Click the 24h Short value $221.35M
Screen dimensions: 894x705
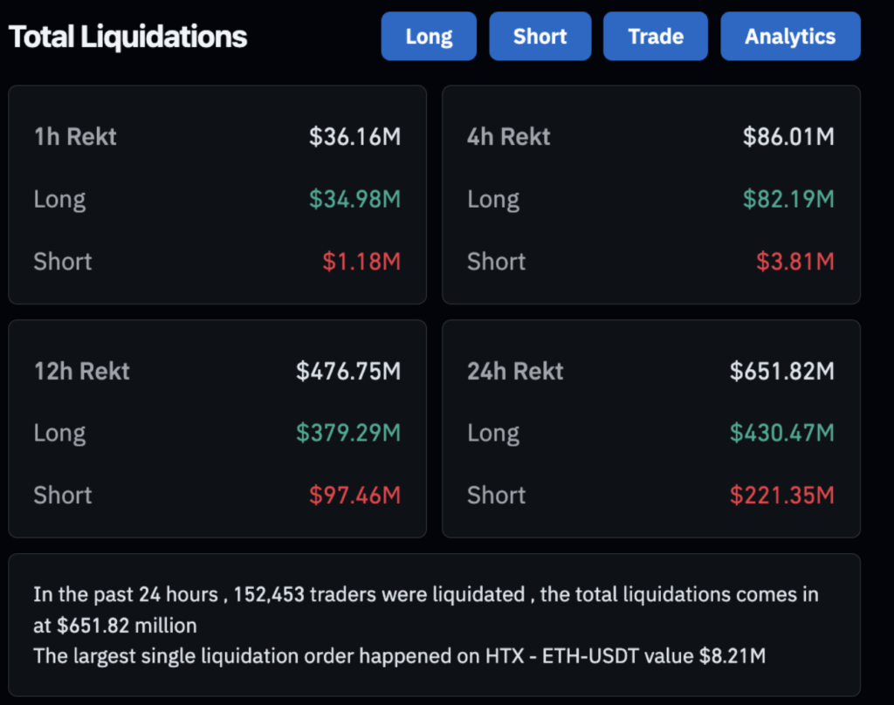(782, 495)
